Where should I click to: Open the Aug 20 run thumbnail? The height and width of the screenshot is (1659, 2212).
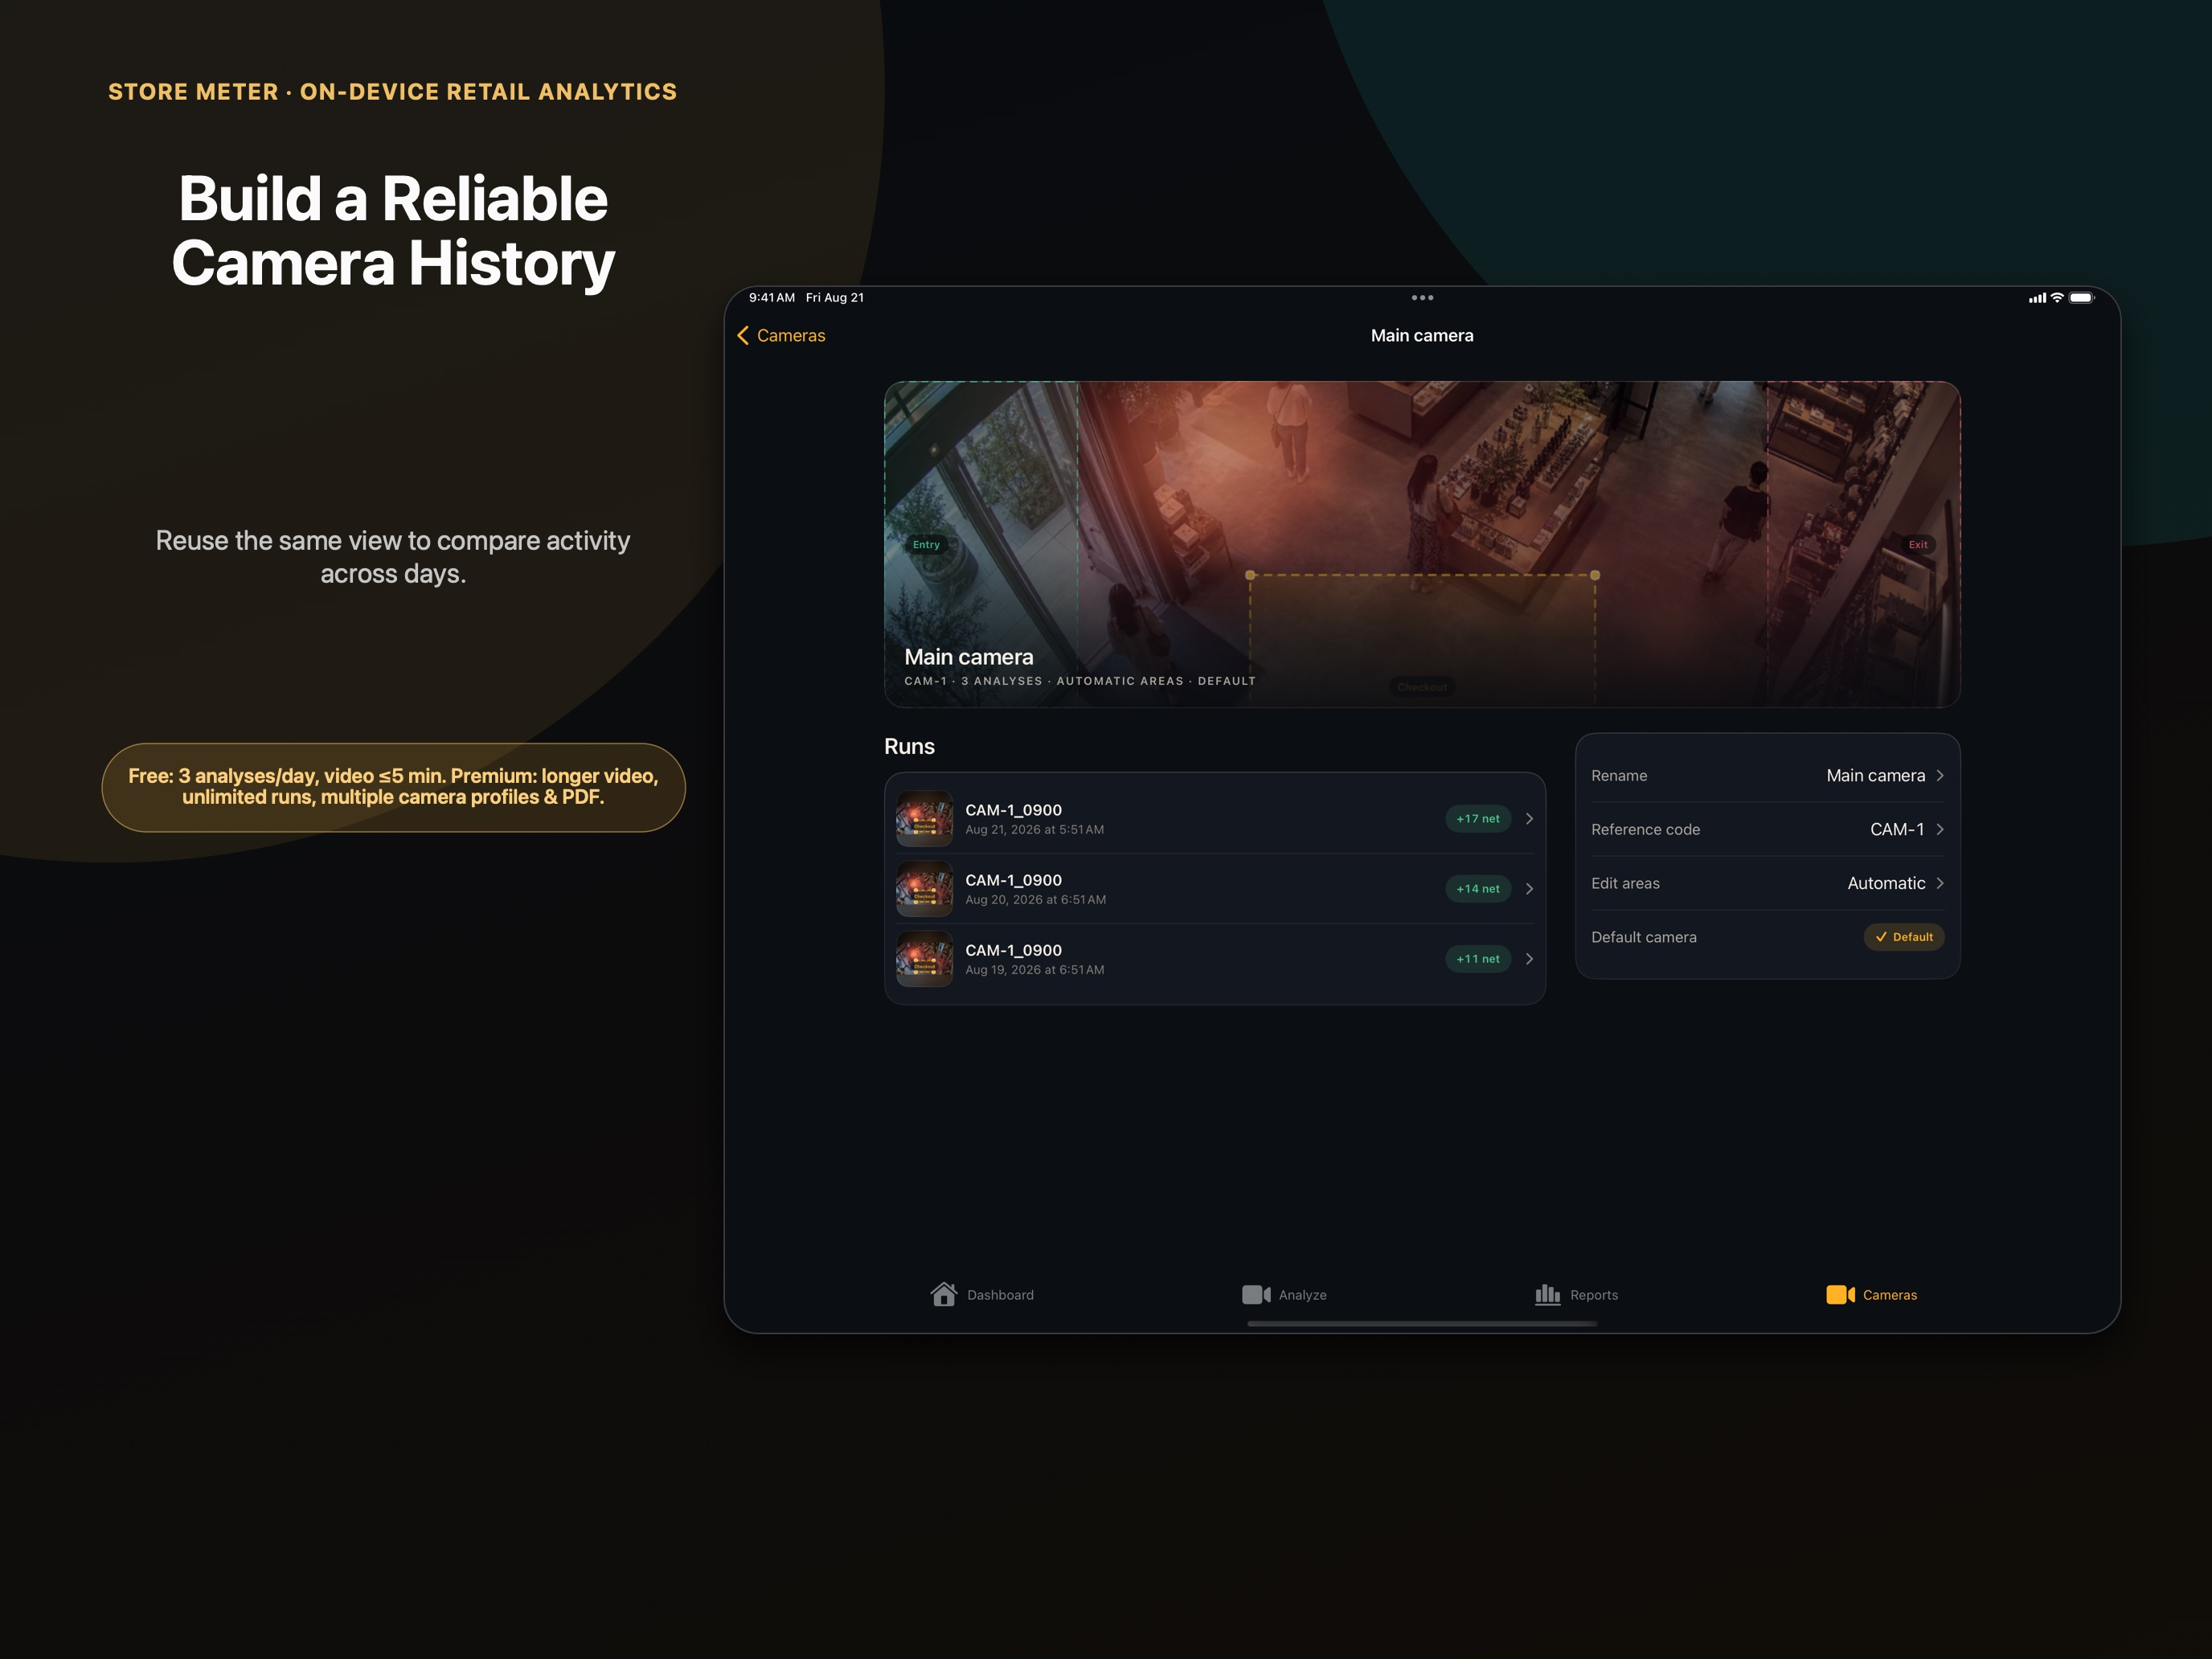coord(924,889)
